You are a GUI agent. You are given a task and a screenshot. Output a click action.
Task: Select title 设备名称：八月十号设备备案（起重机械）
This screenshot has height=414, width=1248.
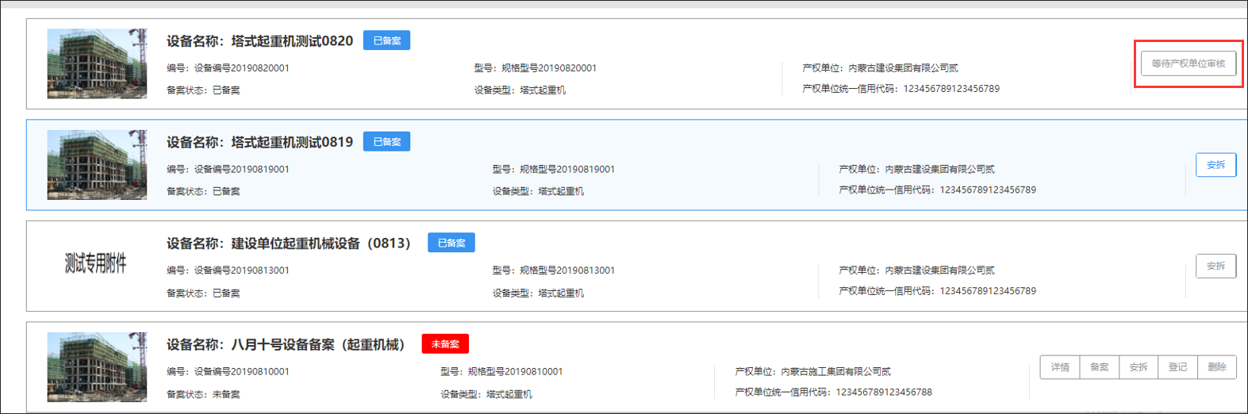(286, 344)
